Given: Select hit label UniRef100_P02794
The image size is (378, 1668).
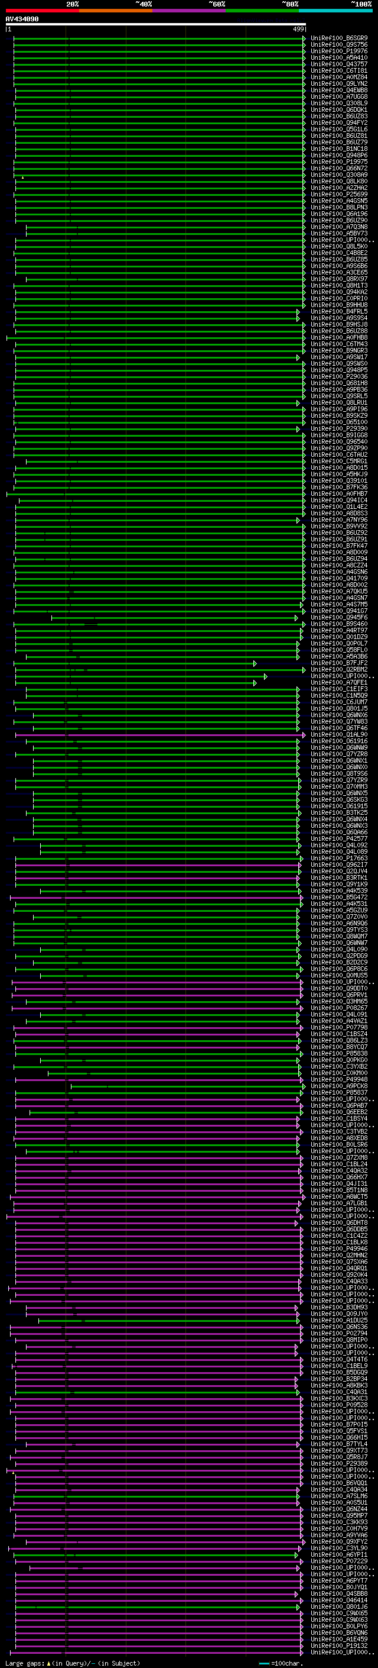Looking at the screenshot, I should 339,1333.
